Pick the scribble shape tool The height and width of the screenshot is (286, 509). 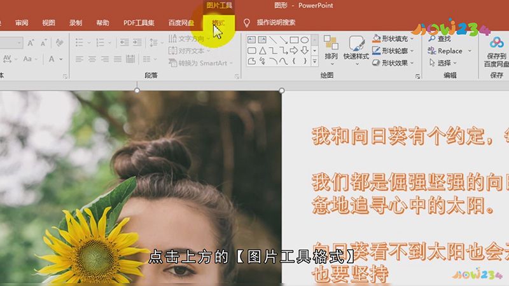(x=262, y=61)
